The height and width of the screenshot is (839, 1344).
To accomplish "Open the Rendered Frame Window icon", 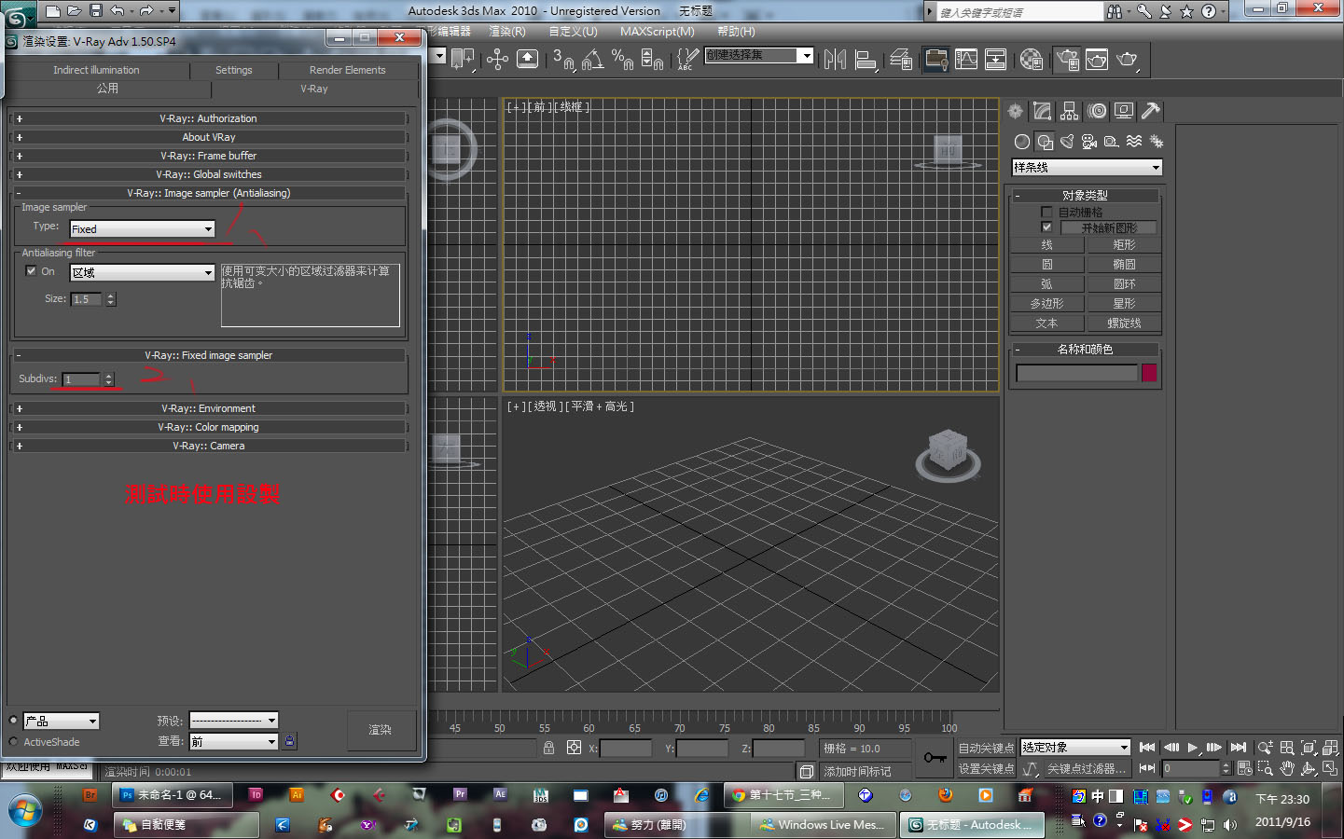I will coord(1097,60).
